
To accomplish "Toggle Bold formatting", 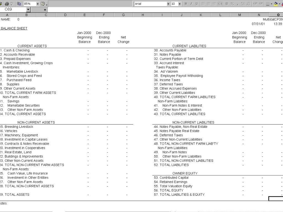I will coord(186,4).
